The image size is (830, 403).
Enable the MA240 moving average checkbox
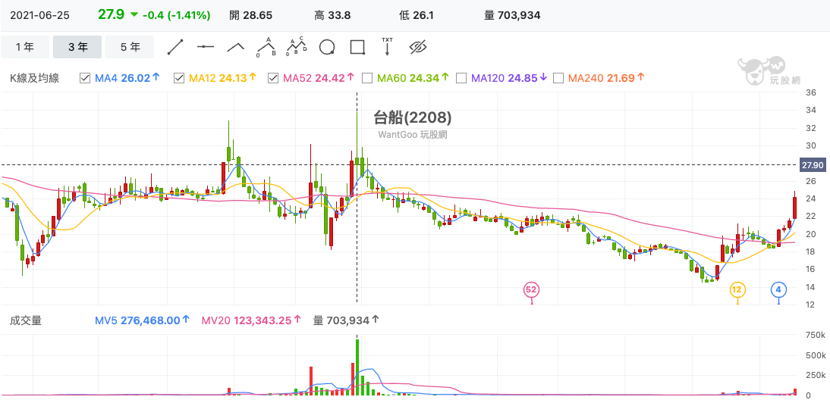click(558, 78)
